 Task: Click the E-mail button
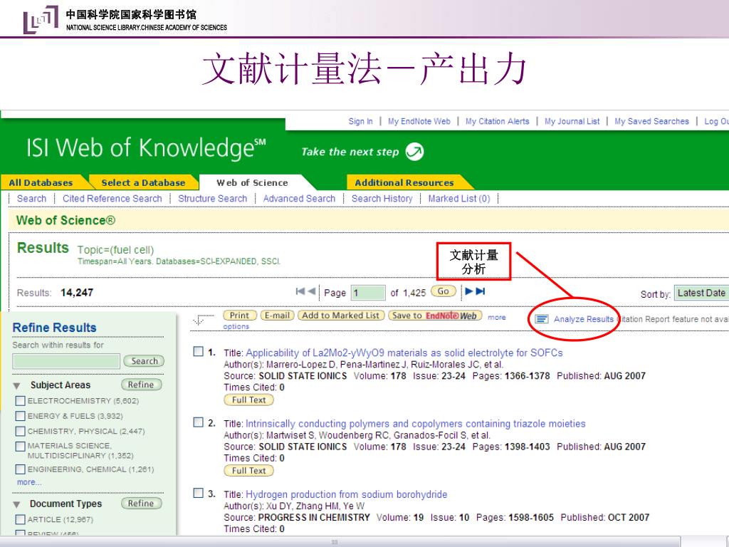(x=277, y=316)
